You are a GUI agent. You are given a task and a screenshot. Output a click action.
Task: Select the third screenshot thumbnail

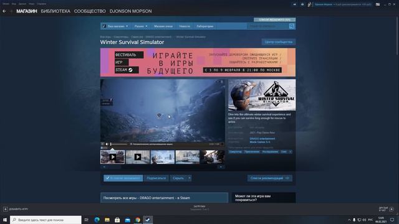pos(162,157)
